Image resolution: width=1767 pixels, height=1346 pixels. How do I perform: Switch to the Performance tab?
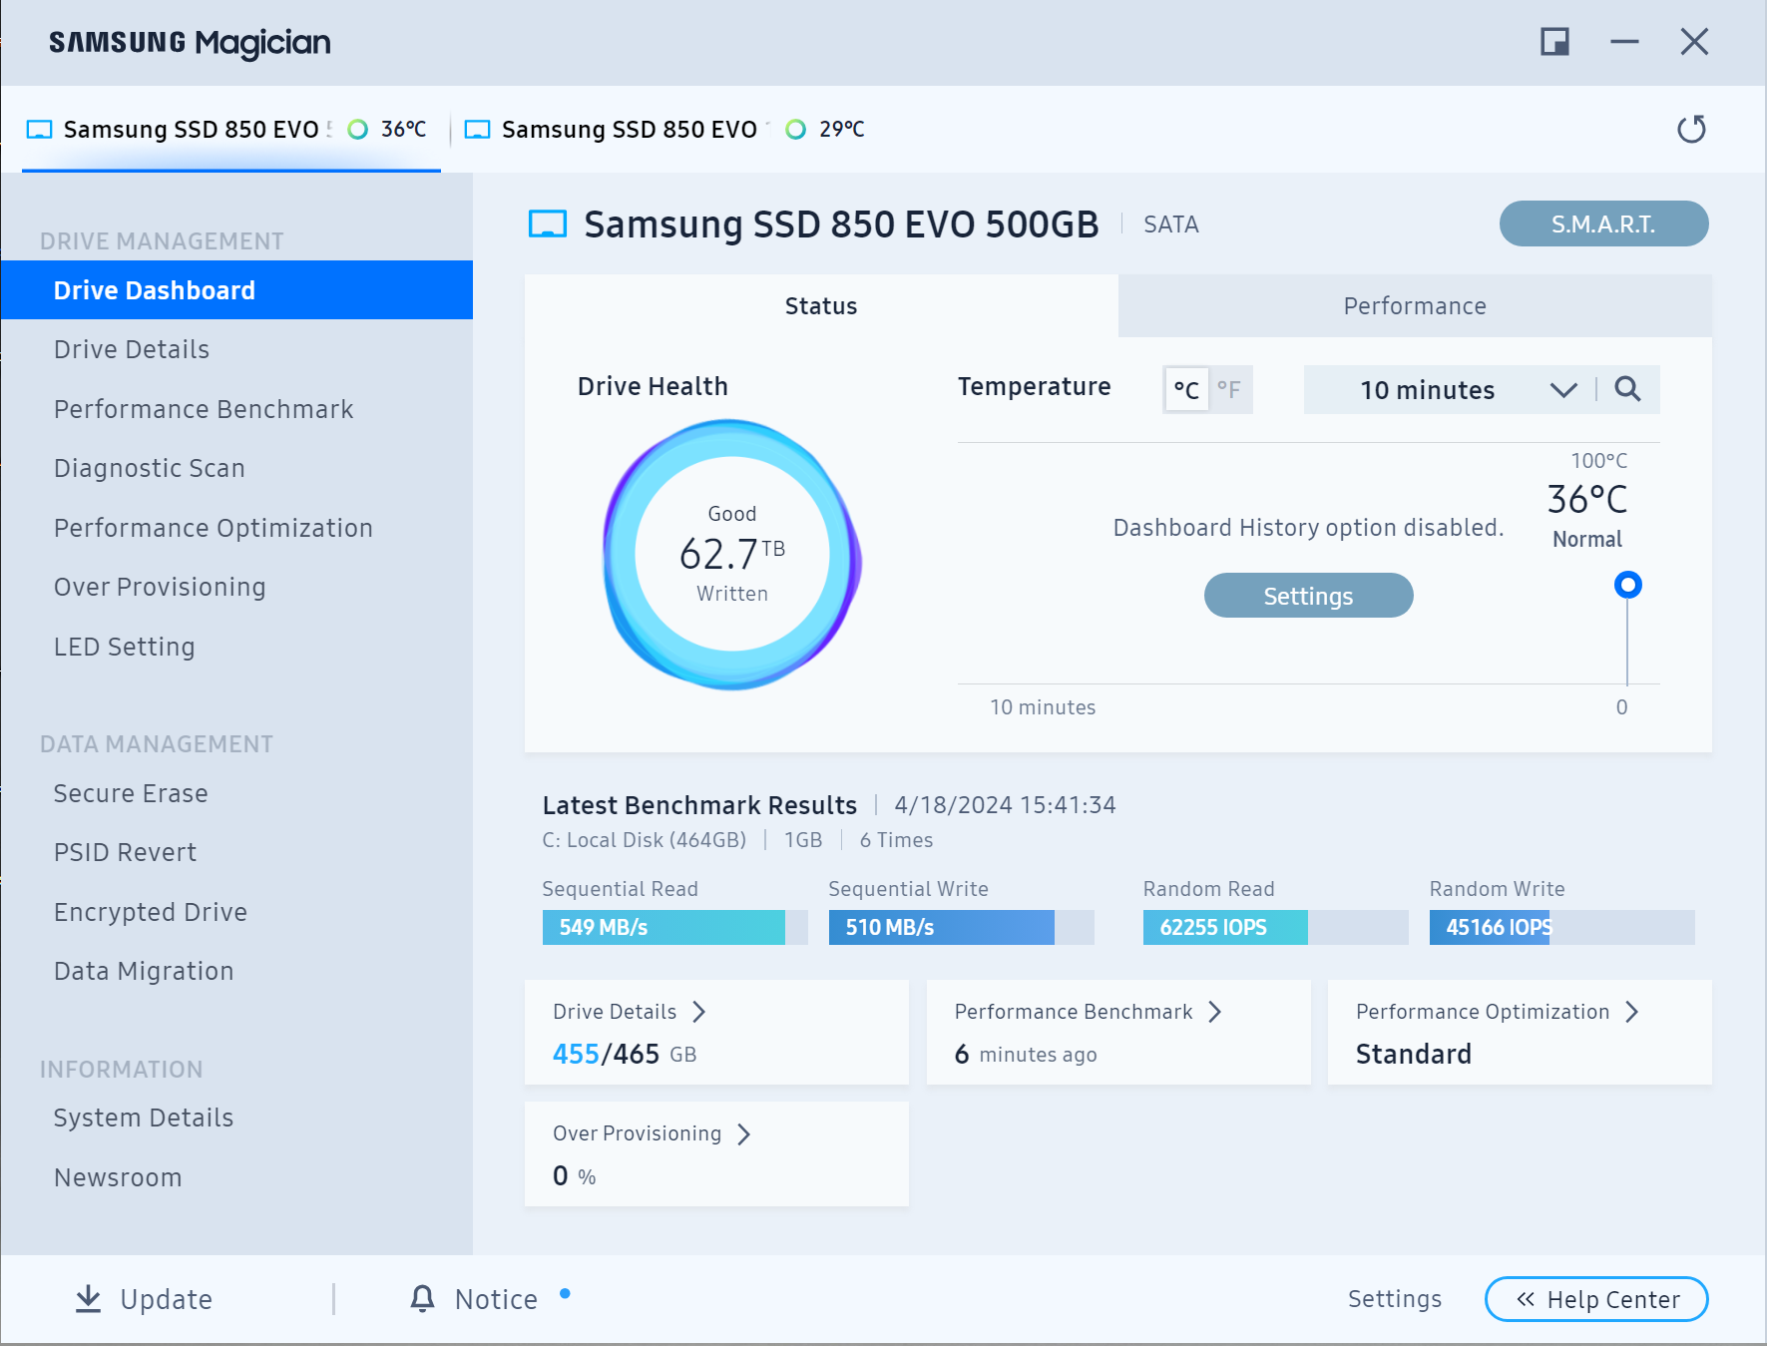tap(1415, 306)
